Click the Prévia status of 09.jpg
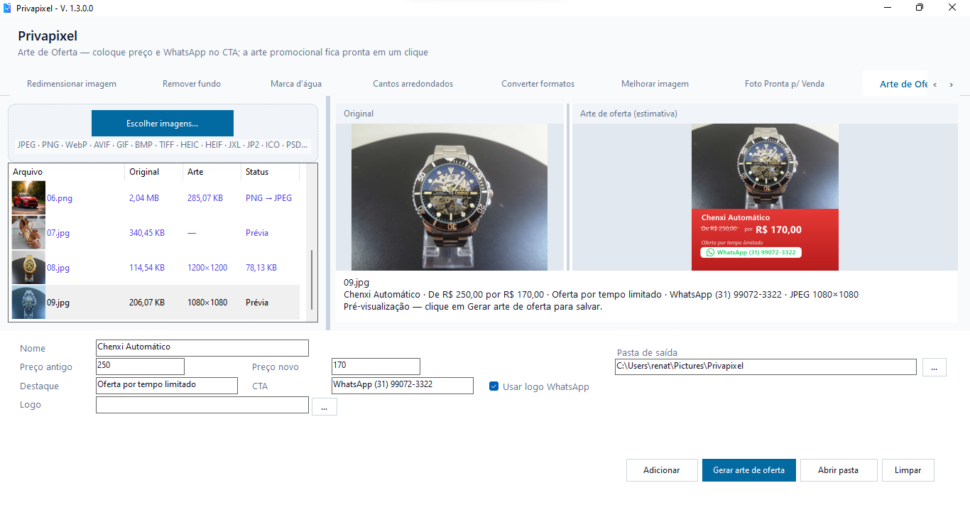The height and width of the screenshot is (510, 970). click(x=257, y=303)
